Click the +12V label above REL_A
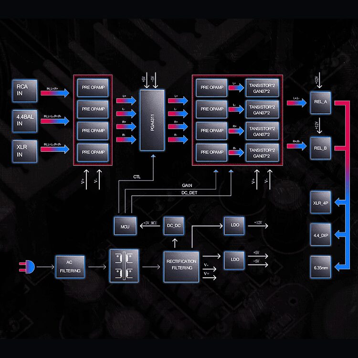This screenshot has height=358, width=358. tap(316, 80)
